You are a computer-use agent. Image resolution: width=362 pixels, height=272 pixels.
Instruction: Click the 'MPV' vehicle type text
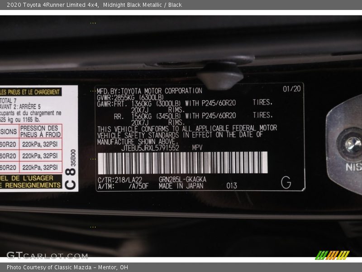[197, 148]
